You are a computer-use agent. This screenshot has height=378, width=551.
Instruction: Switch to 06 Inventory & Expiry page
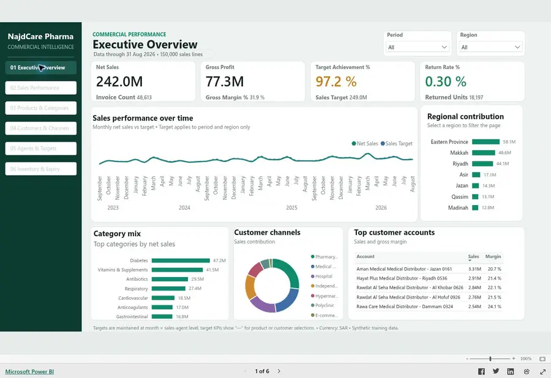pyautogui.click(x=41, y=169)
